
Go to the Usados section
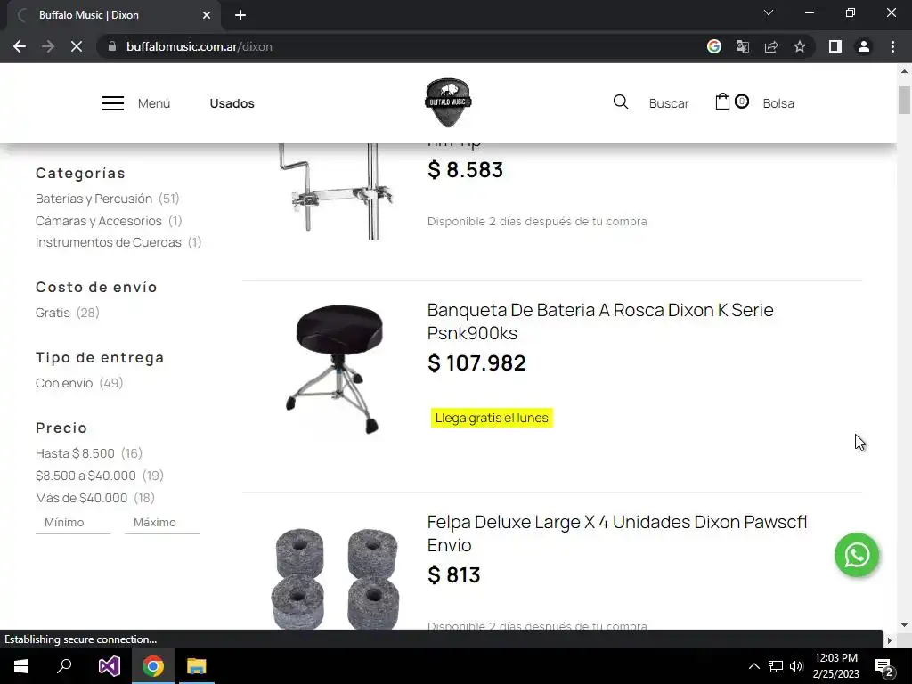232,103
